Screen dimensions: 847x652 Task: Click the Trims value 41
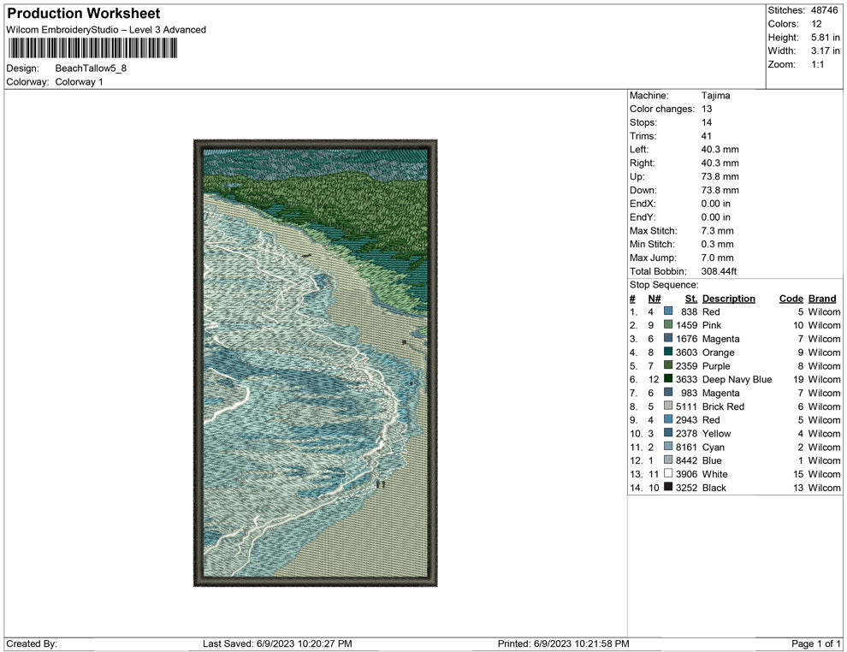(x=707, y=136)
